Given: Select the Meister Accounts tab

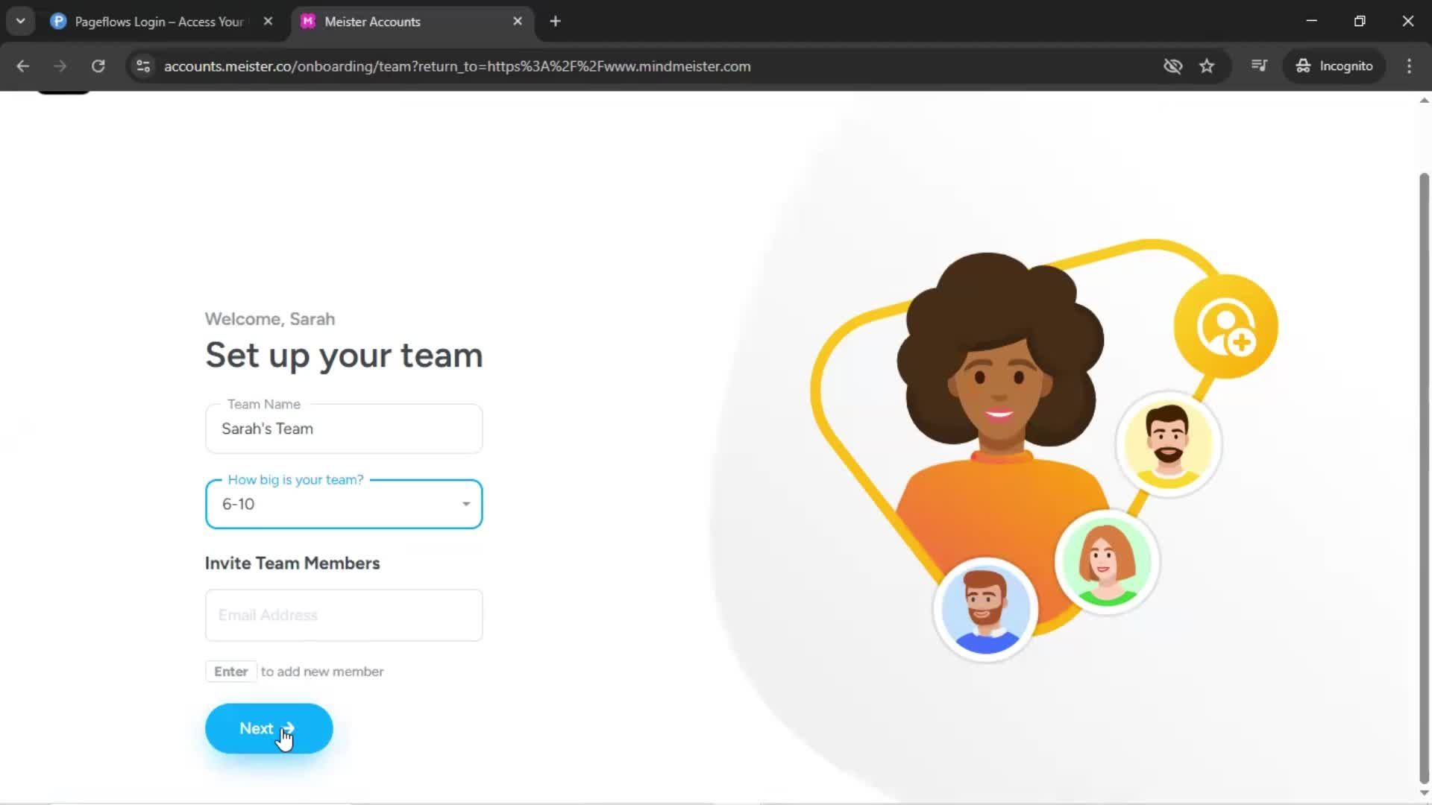Looking at the screenshot, I should pyautogui.click(x=412, y=22).
